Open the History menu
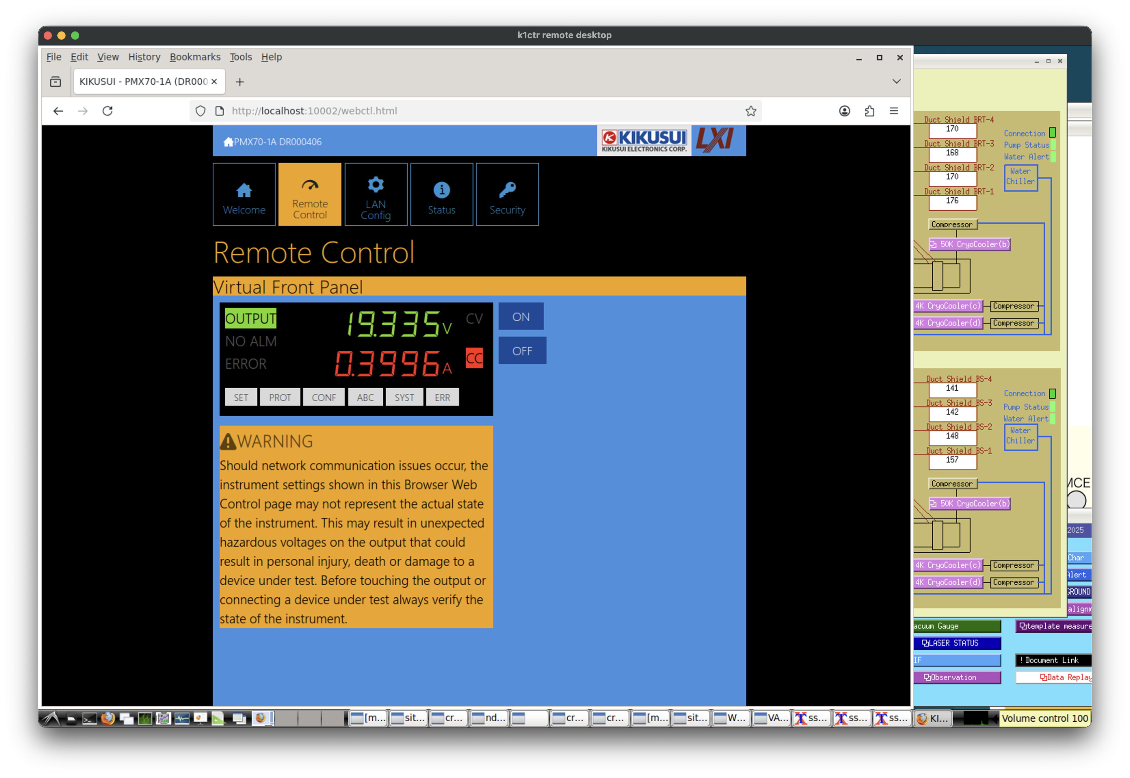This screenshot has width=1130, height=778. (144, 57)
